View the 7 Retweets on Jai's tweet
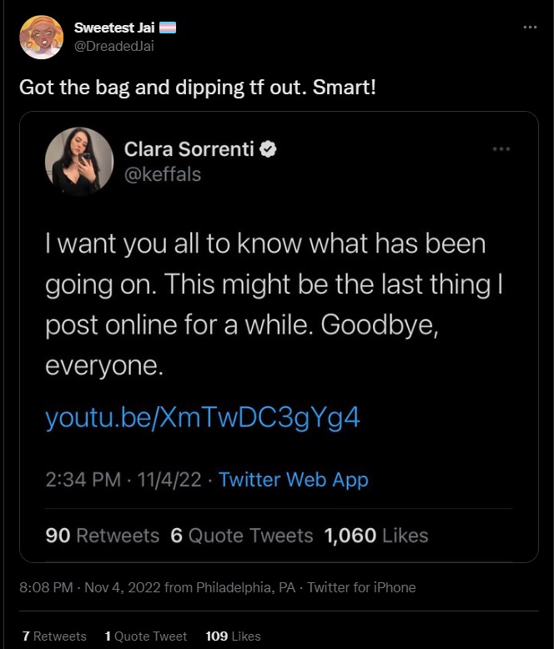This screenshot has width=554, height=649. click(x=54, y=636)
